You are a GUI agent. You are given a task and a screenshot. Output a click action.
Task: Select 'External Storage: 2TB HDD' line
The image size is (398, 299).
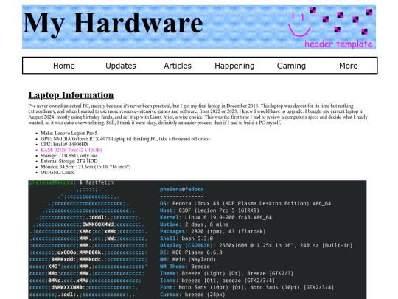69,161
